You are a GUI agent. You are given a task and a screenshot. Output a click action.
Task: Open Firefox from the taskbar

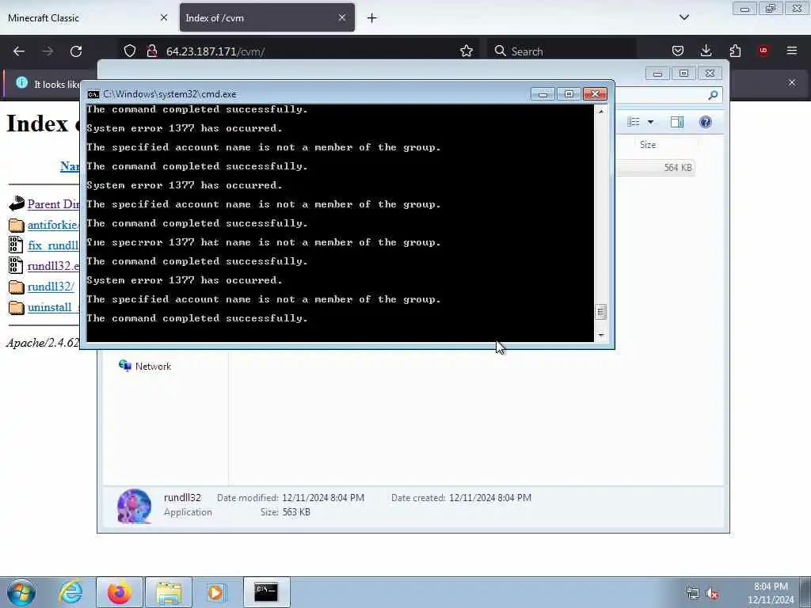120,592
